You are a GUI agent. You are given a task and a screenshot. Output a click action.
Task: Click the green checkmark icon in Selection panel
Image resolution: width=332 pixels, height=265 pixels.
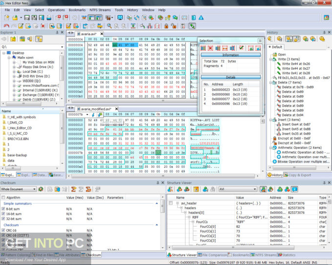tap(241, 48)
